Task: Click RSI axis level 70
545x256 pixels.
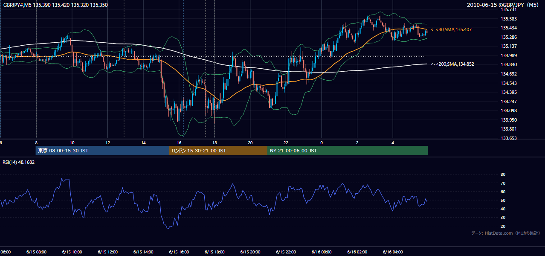Action: [x=503, y=183]
